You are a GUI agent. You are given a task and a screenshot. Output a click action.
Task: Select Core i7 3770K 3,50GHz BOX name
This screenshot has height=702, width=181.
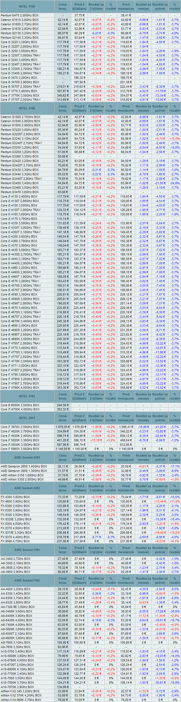point(20,95)
